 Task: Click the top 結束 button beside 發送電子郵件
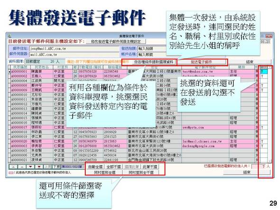(x=250, y=62)
